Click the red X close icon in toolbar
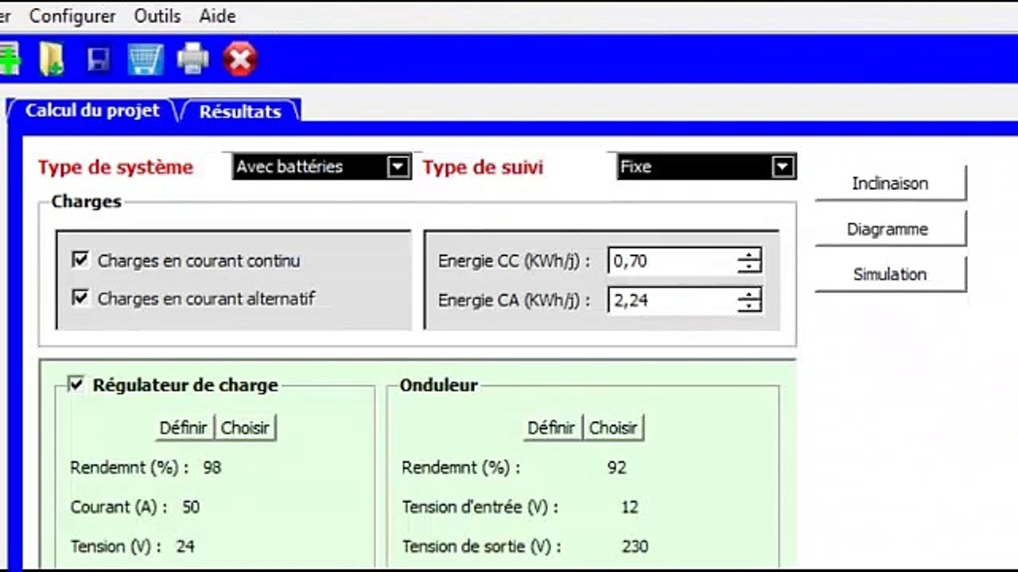Image resolution: width=1018 pixels, height=572 pixels. click(240, 60)
